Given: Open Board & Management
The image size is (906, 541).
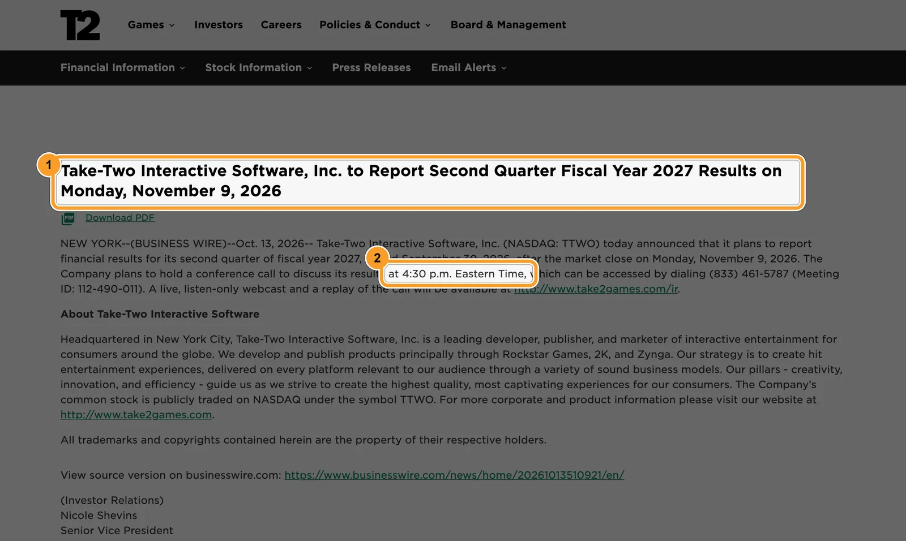Looking at the screenshot, I should pyautogui.click(x=508, y=25).
